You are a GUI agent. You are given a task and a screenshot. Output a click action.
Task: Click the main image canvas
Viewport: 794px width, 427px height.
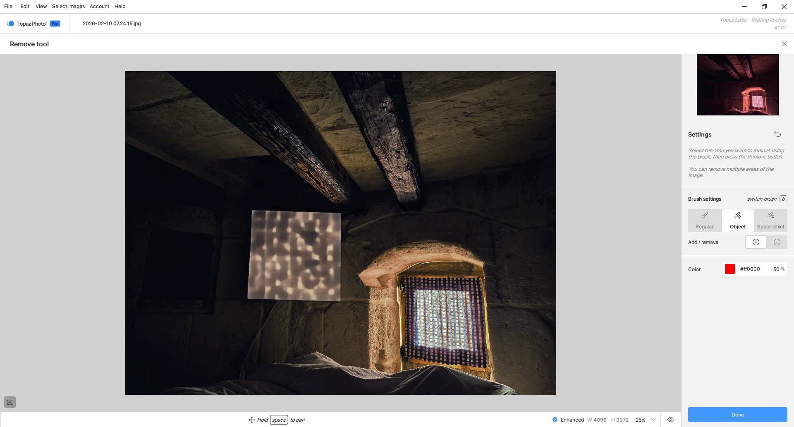pos(341,233)
